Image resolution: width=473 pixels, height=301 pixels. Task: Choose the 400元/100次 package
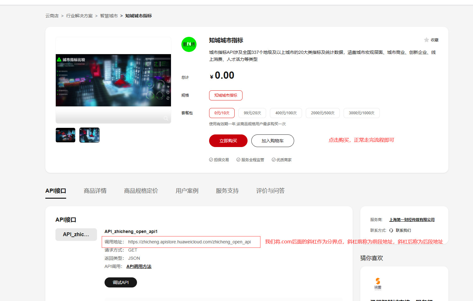(x=286, y=113)
